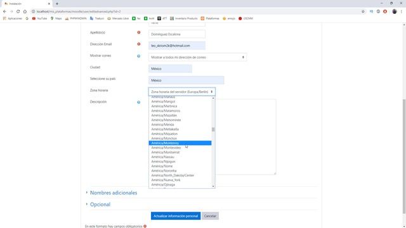Open the Traducir bookmark

tap(97, 18)
